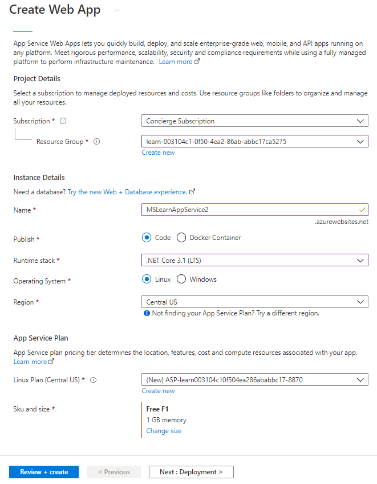377x484 pixels.
Task: Click the blue info icon near App Service Plan hint
Action: pos(147,313)
